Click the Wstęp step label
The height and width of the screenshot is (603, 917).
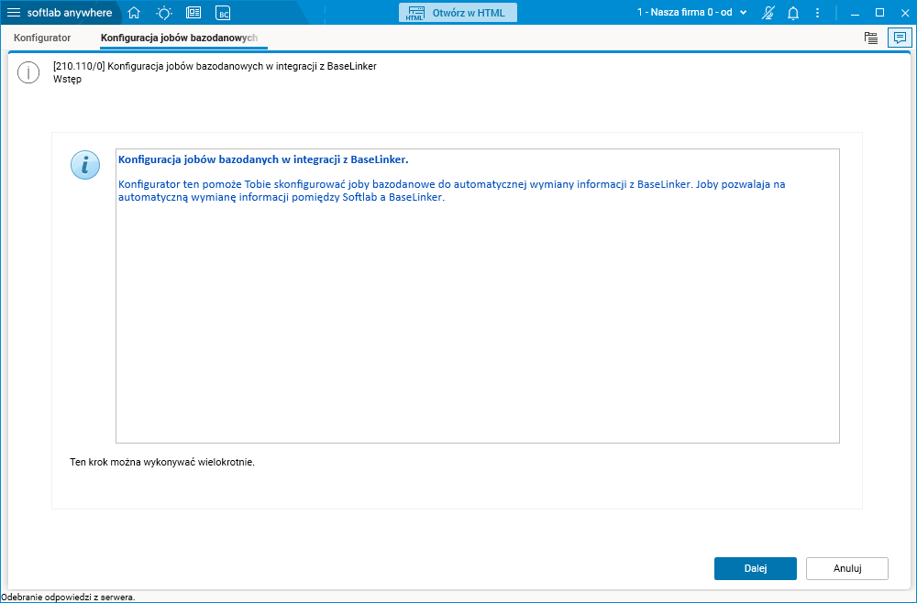point(67,80)
